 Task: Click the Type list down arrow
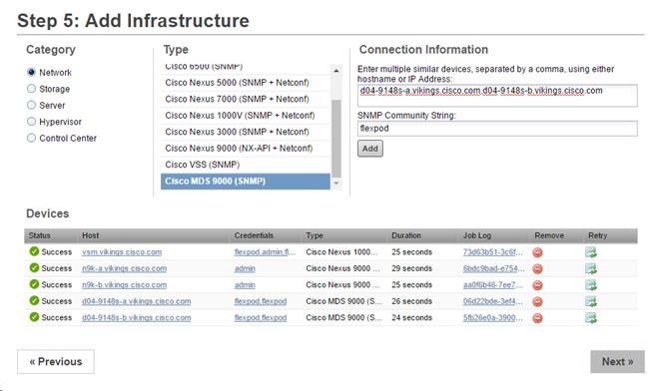(336, 184)
